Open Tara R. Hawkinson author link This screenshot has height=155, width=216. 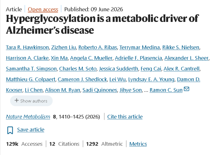[27, 47]
